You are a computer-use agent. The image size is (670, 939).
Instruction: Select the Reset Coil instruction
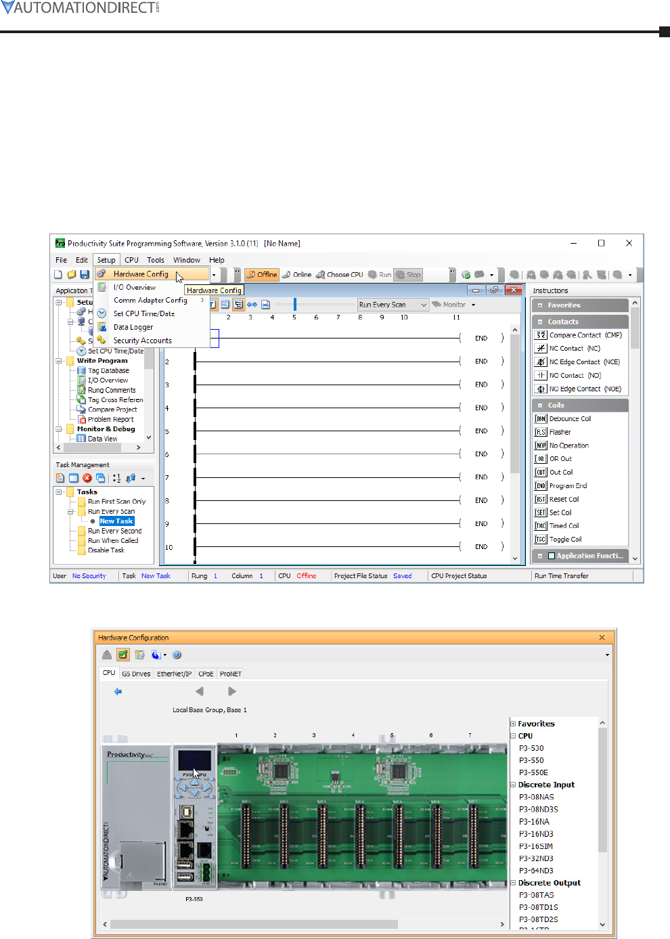coord(558,499)
